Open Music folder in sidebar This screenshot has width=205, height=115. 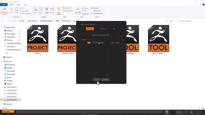9,77
